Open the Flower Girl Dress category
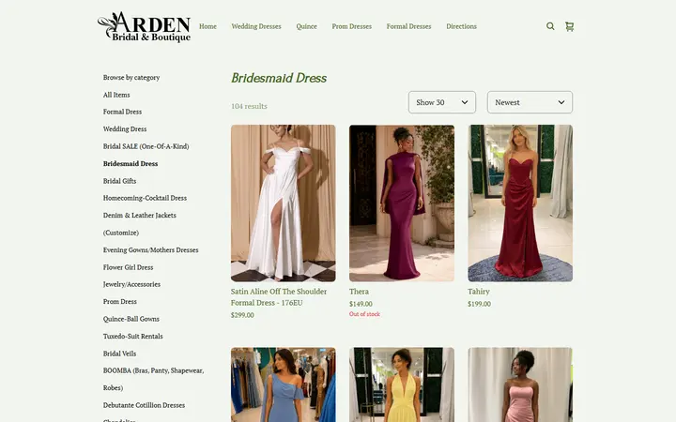Screen dimensions: 676x422 [x=128, y=267]
